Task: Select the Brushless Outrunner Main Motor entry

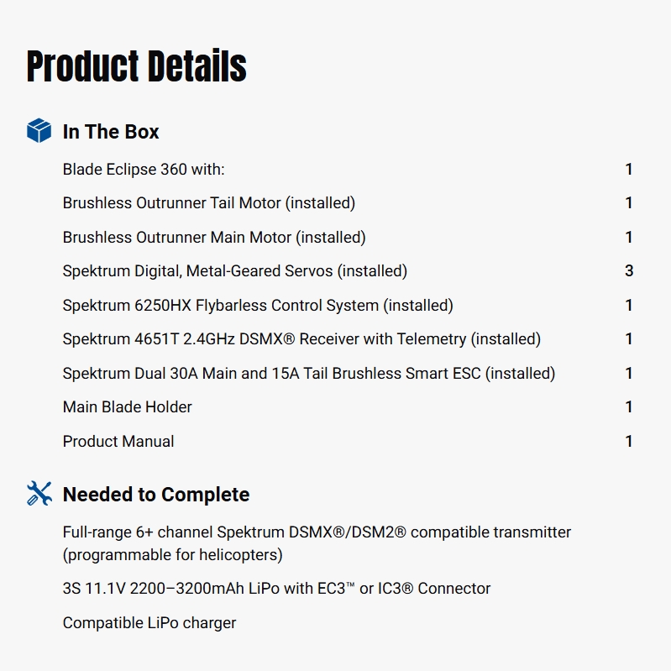Action: pos(214,238)
